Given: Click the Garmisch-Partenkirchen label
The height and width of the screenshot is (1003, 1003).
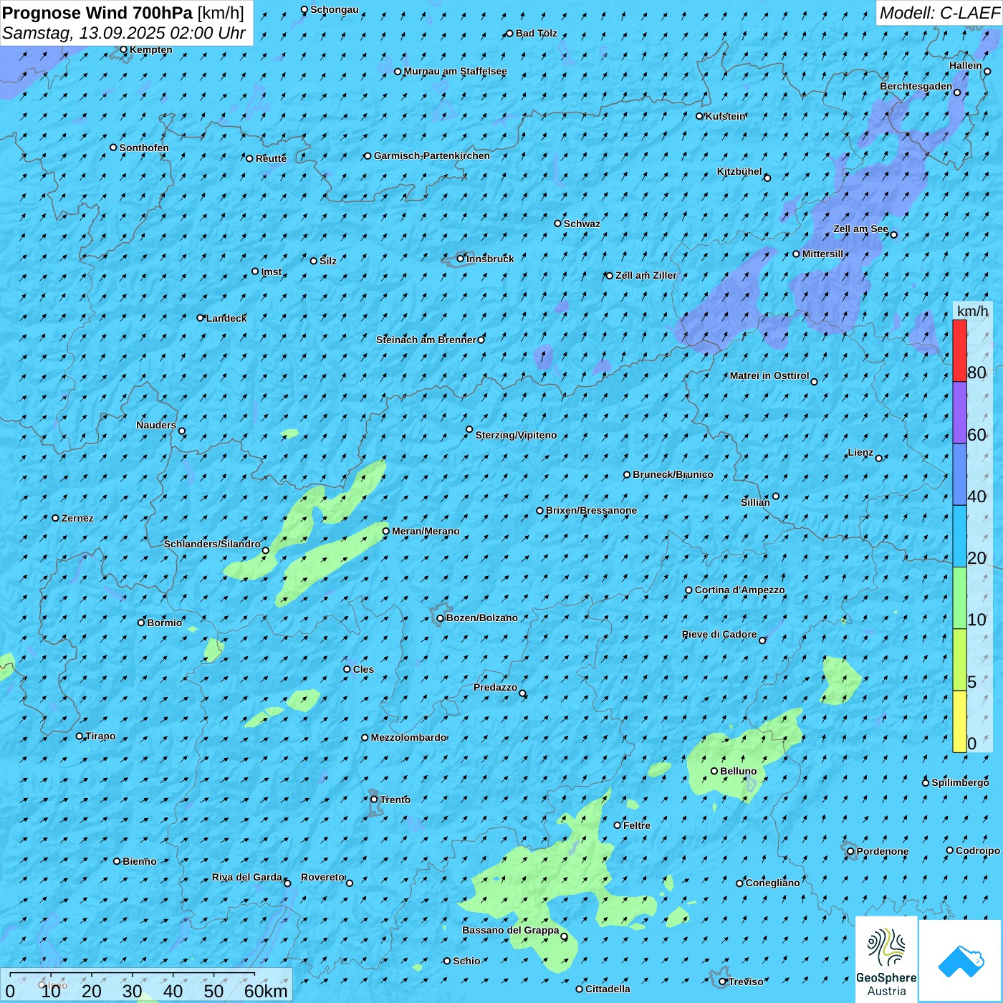Looking at the screenshot, I should [x=432, y=155].
